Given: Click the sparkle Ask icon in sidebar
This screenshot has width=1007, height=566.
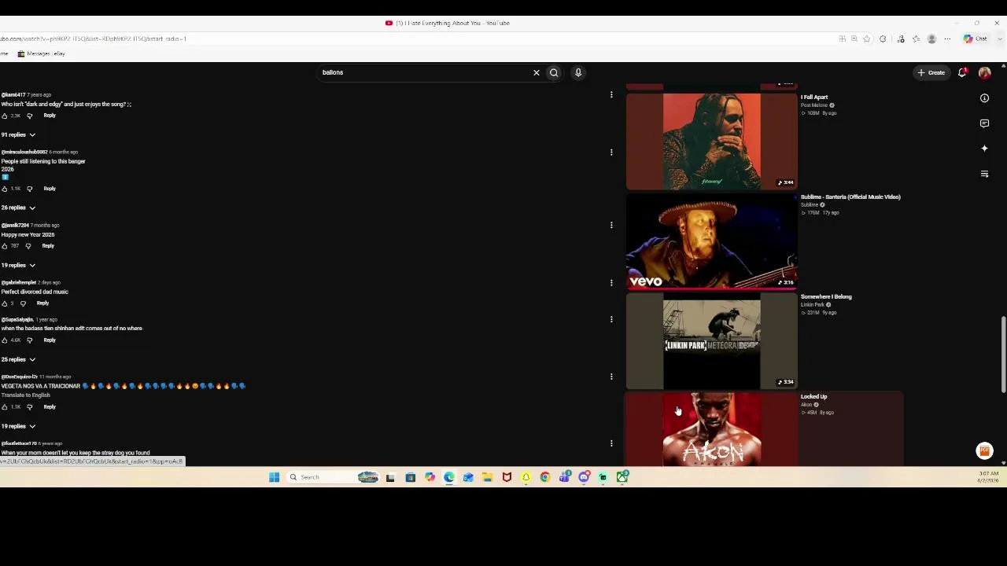Looking at the screenshot, I should (984, 149).
